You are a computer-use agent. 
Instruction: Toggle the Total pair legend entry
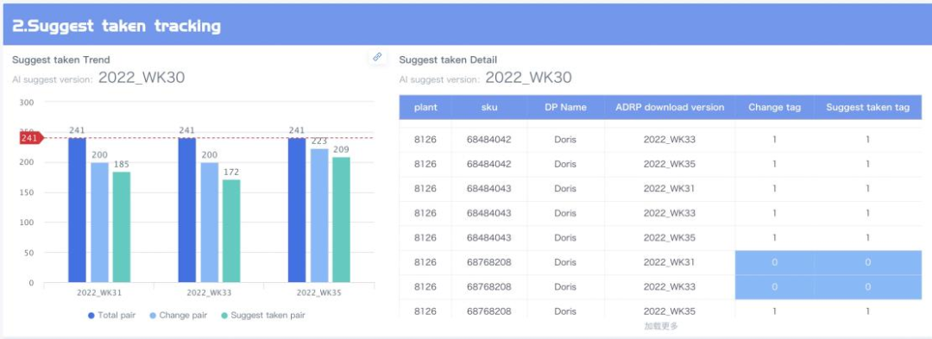[111, 315]
